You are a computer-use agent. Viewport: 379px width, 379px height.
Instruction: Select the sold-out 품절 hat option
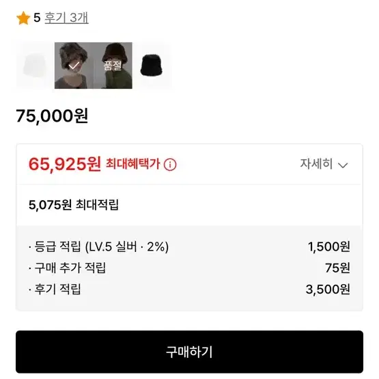click(x=113, y=66)
